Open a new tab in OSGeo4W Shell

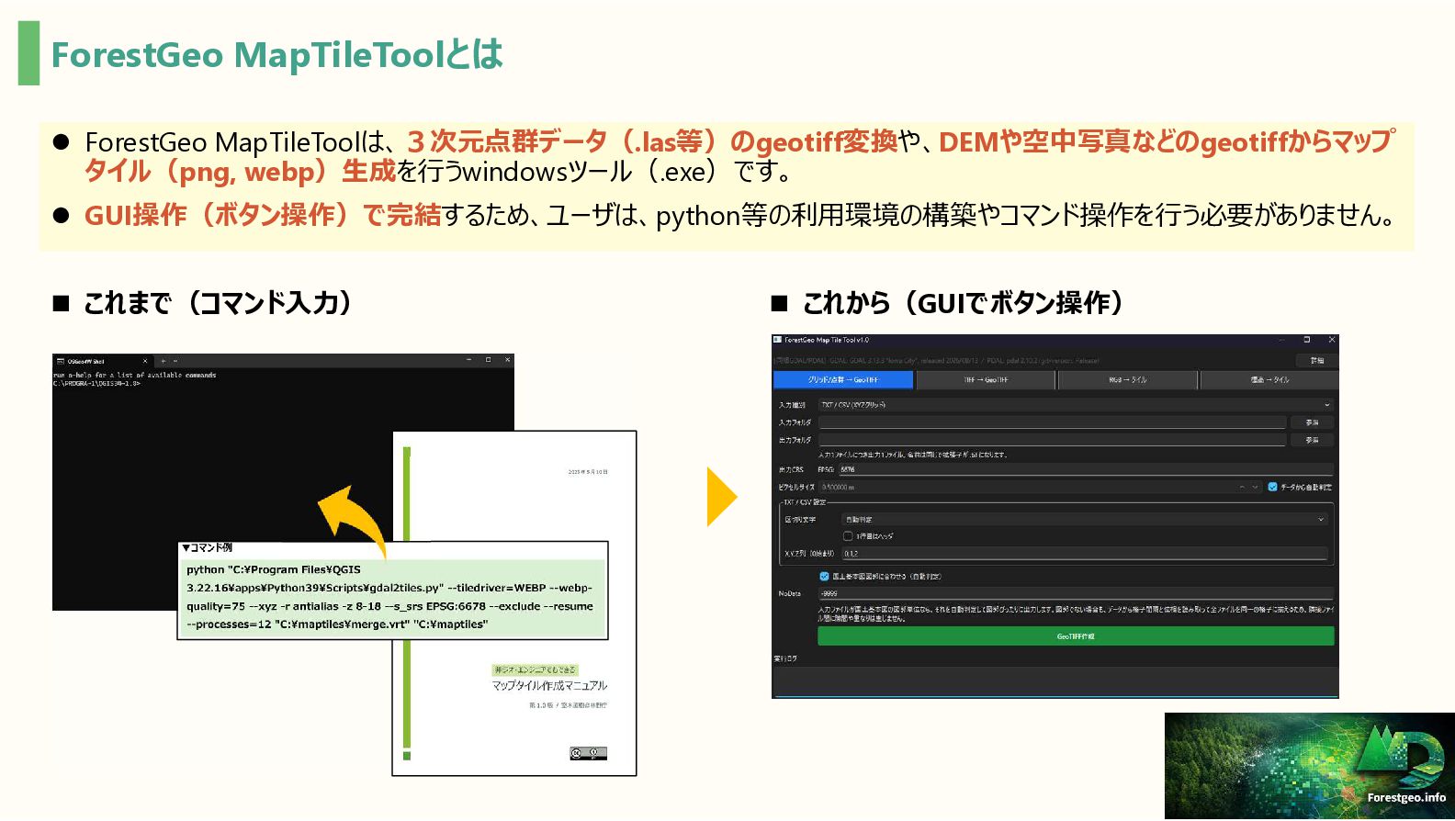pos(164,361)
